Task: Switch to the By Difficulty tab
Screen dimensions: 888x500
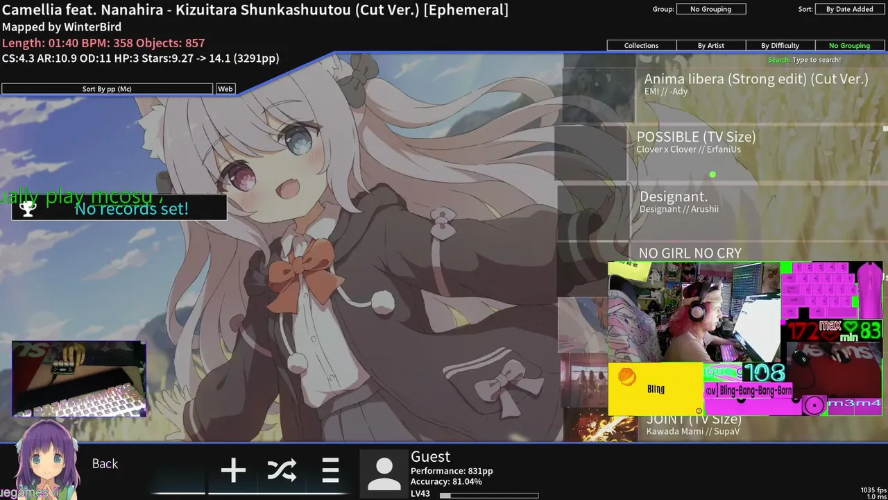Action: 780,45
